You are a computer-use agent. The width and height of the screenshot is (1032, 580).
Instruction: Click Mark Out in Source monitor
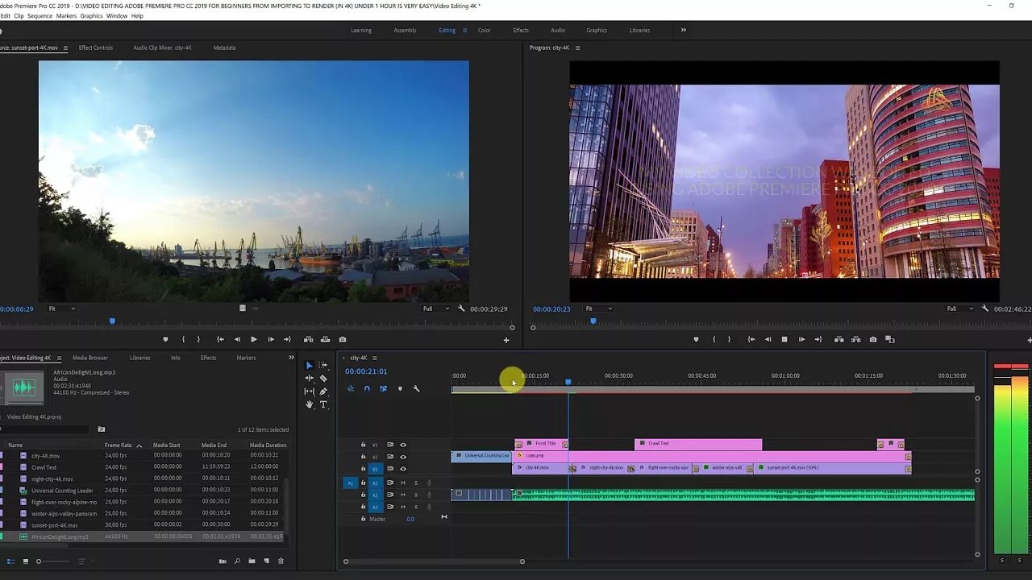pyautogui.click(x=198, y=339)
